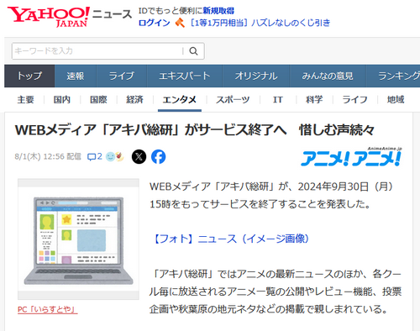
Task: Select the 国内 category
Action: pos(62,99)
